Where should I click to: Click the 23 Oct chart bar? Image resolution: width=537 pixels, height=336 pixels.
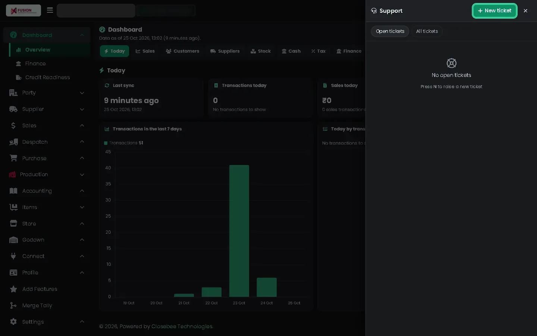click(x=239, y=231)
